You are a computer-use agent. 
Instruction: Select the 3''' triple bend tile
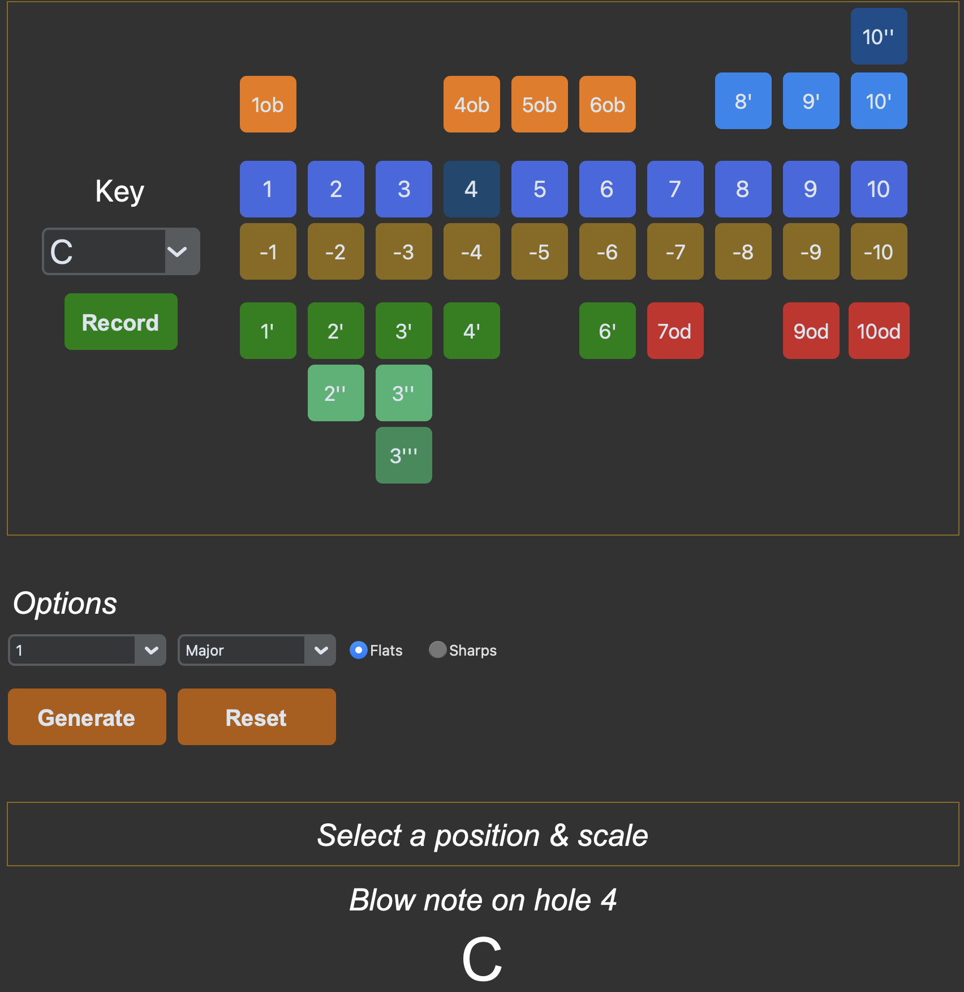pyautogui.click(x=403, y=455)
